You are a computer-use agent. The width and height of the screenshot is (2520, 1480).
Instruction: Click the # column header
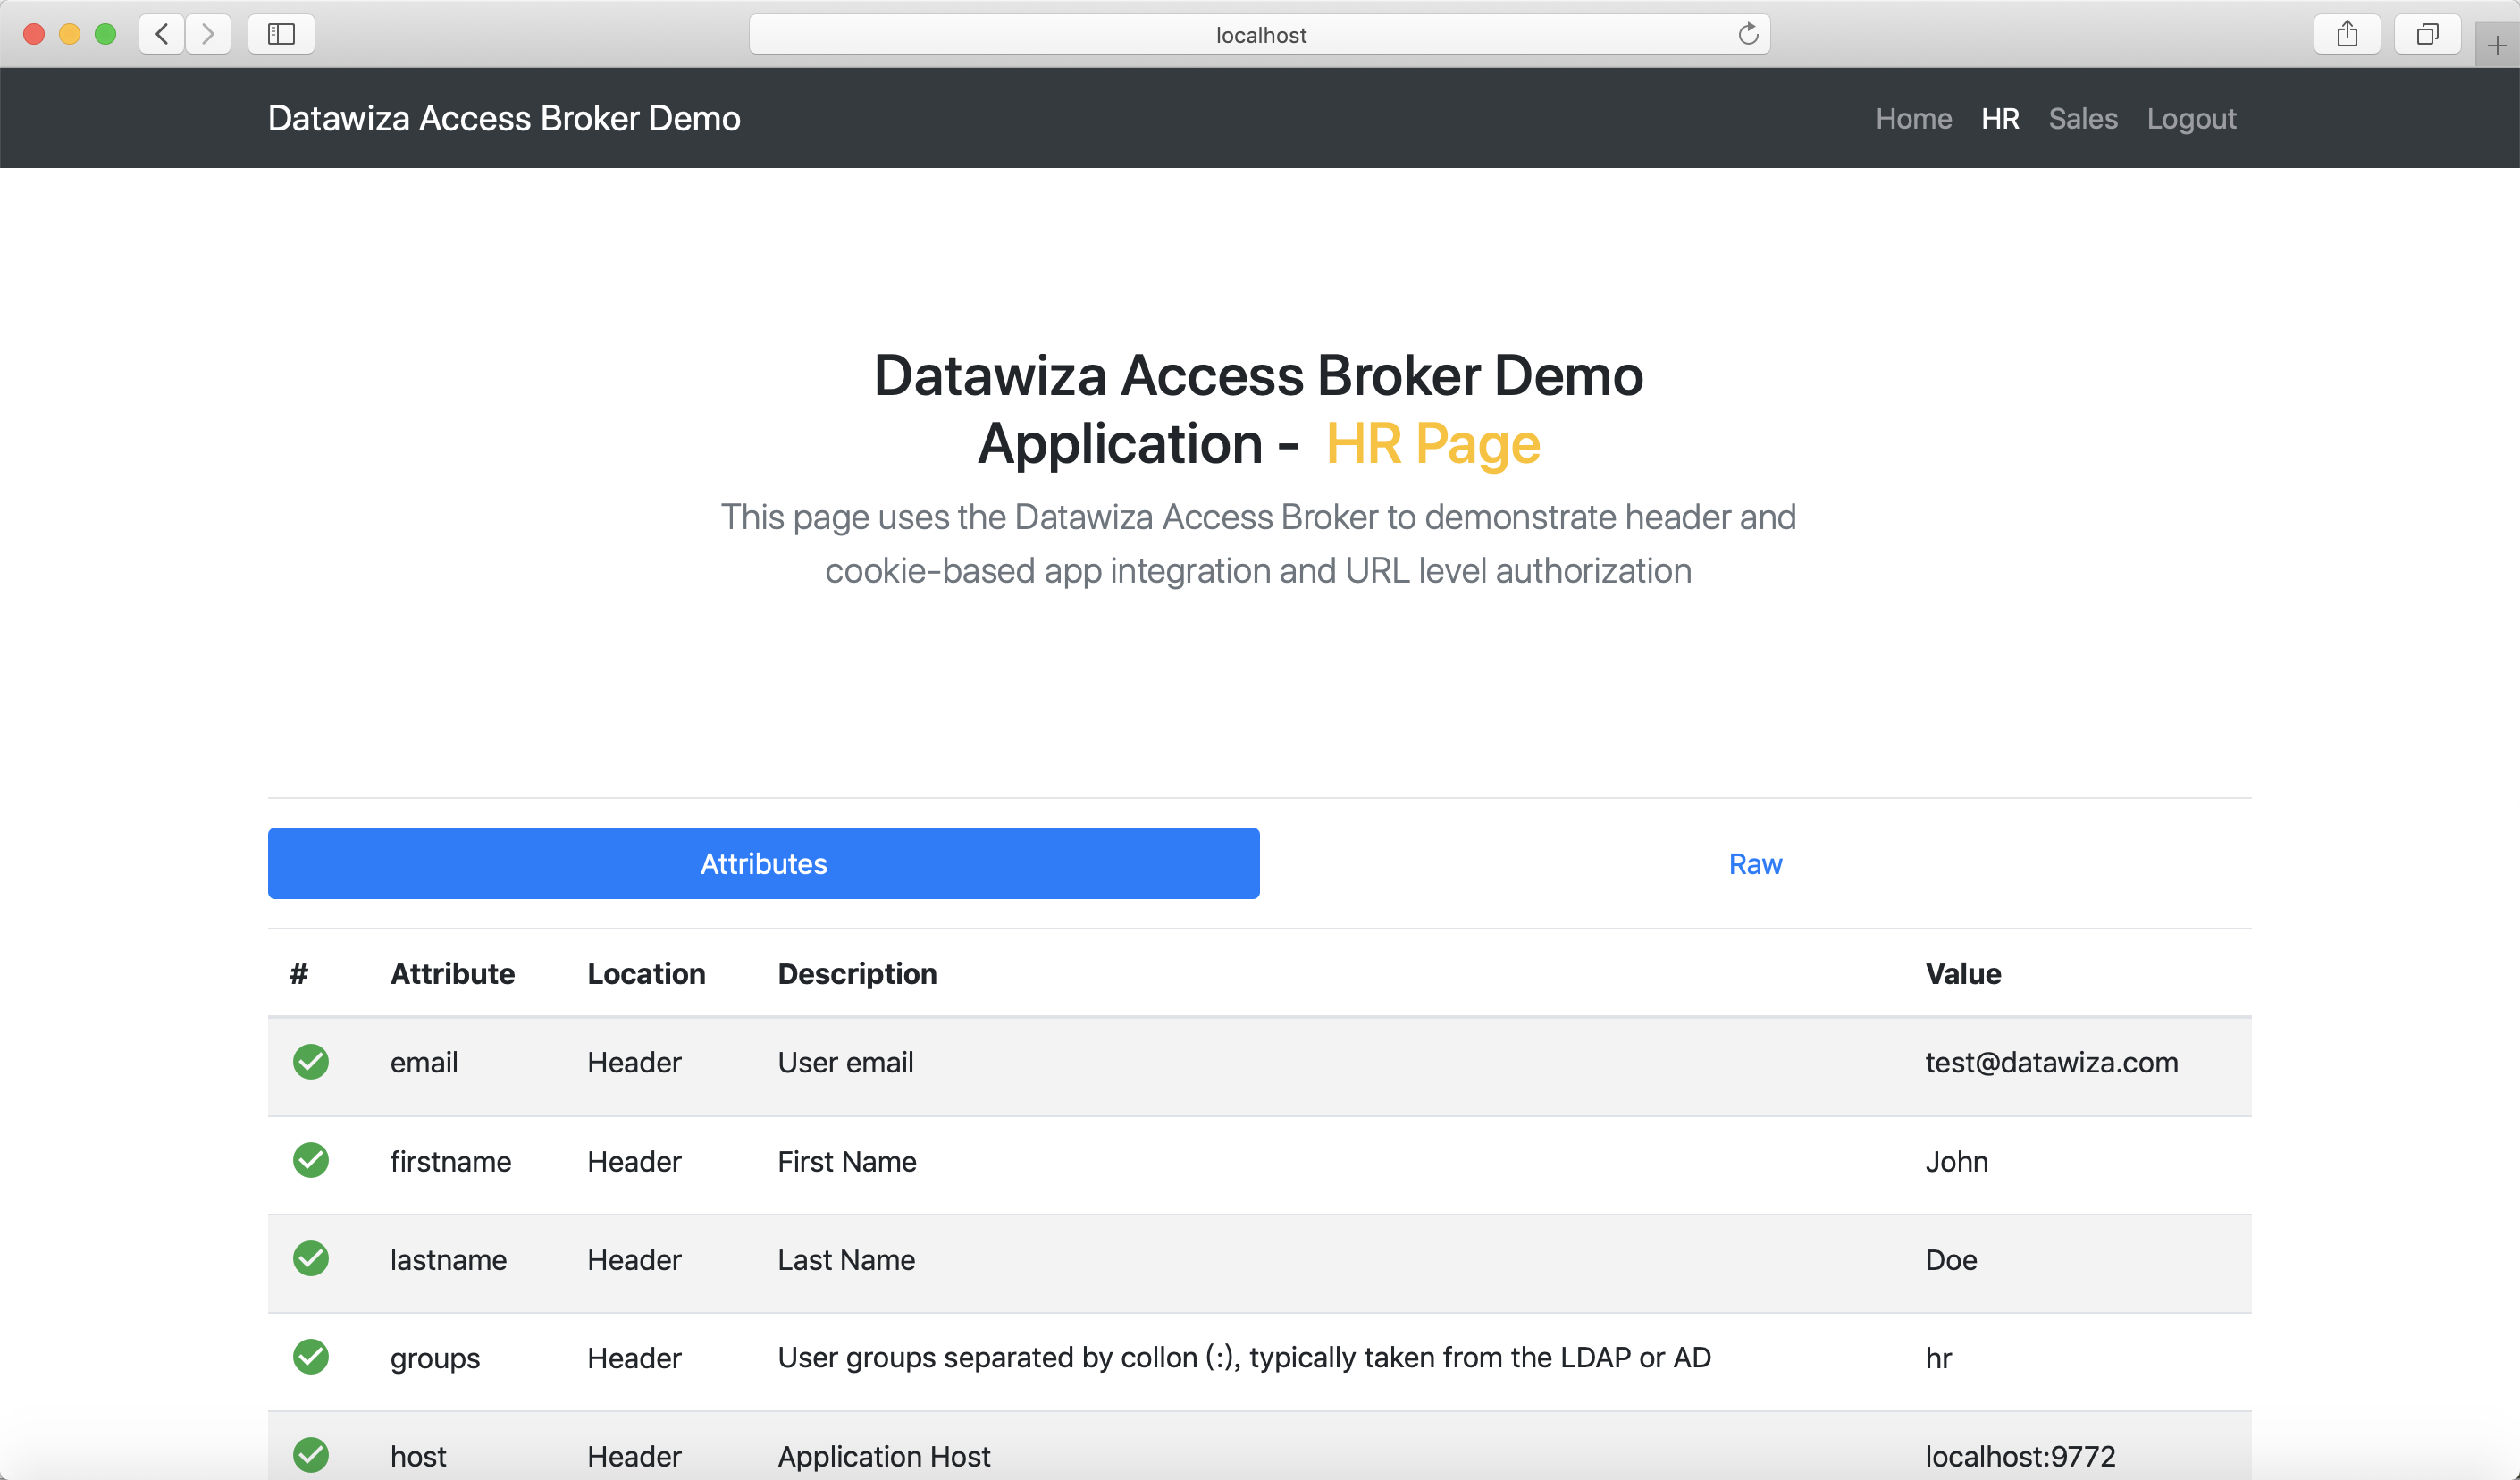coord(299,973)
